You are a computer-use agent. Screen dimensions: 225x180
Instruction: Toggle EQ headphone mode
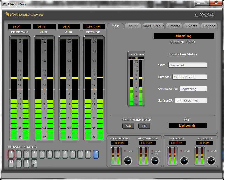(144, 126)
